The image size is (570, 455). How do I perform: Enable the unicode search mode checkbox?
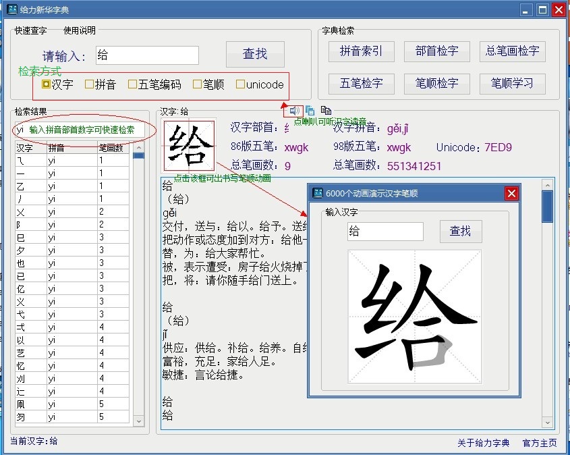pyautogui.click(x=240, y=84)
